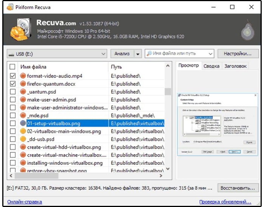Click the red status icon beside _uantum.psd

[x=23, y=92]
